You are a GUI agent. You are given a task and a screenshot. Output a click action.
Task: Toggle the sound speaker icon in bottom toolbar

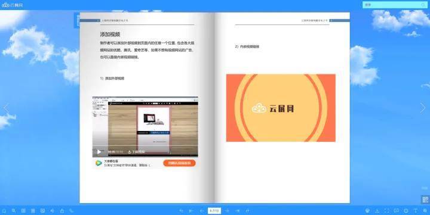(53, 211)
